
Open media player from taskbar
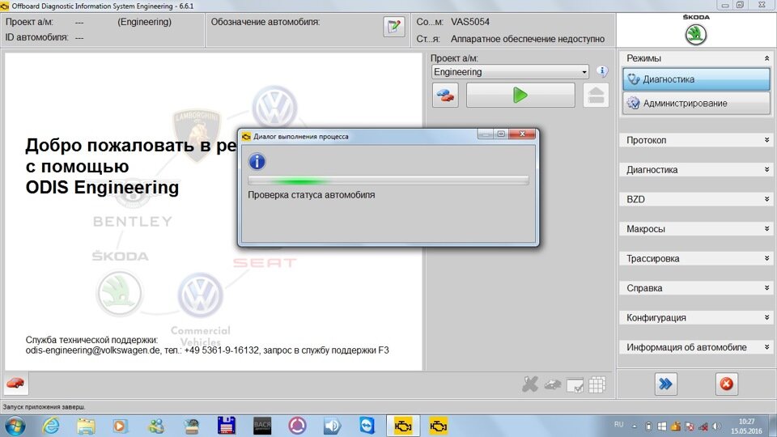120,426
